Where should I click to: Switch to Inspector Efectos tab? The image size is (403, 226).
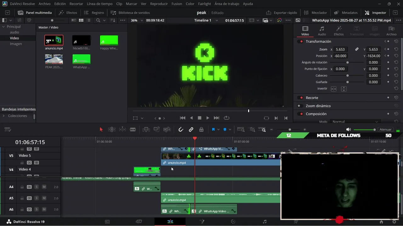[339, 31]
